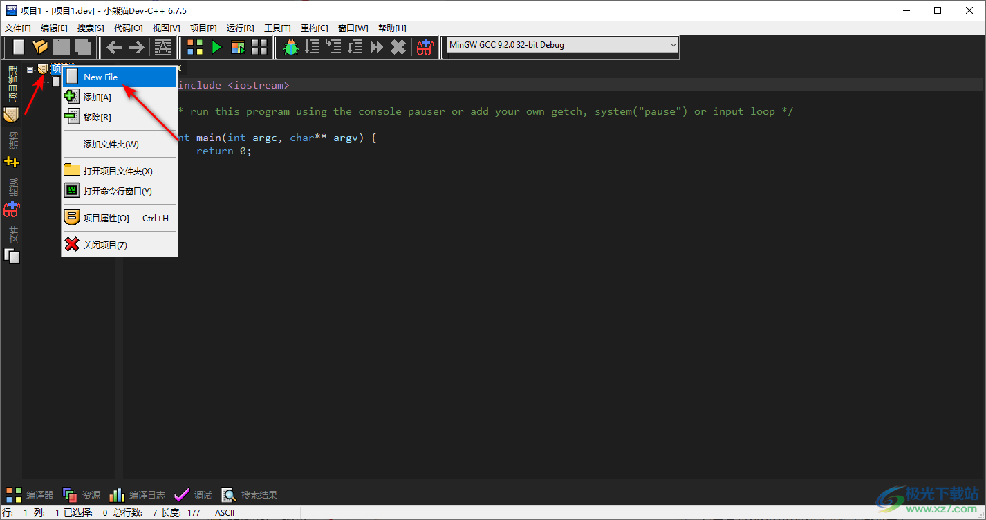986x520 pixels.
Task: Click the Reformat code toolbar icon
Action: click(163, 47)
